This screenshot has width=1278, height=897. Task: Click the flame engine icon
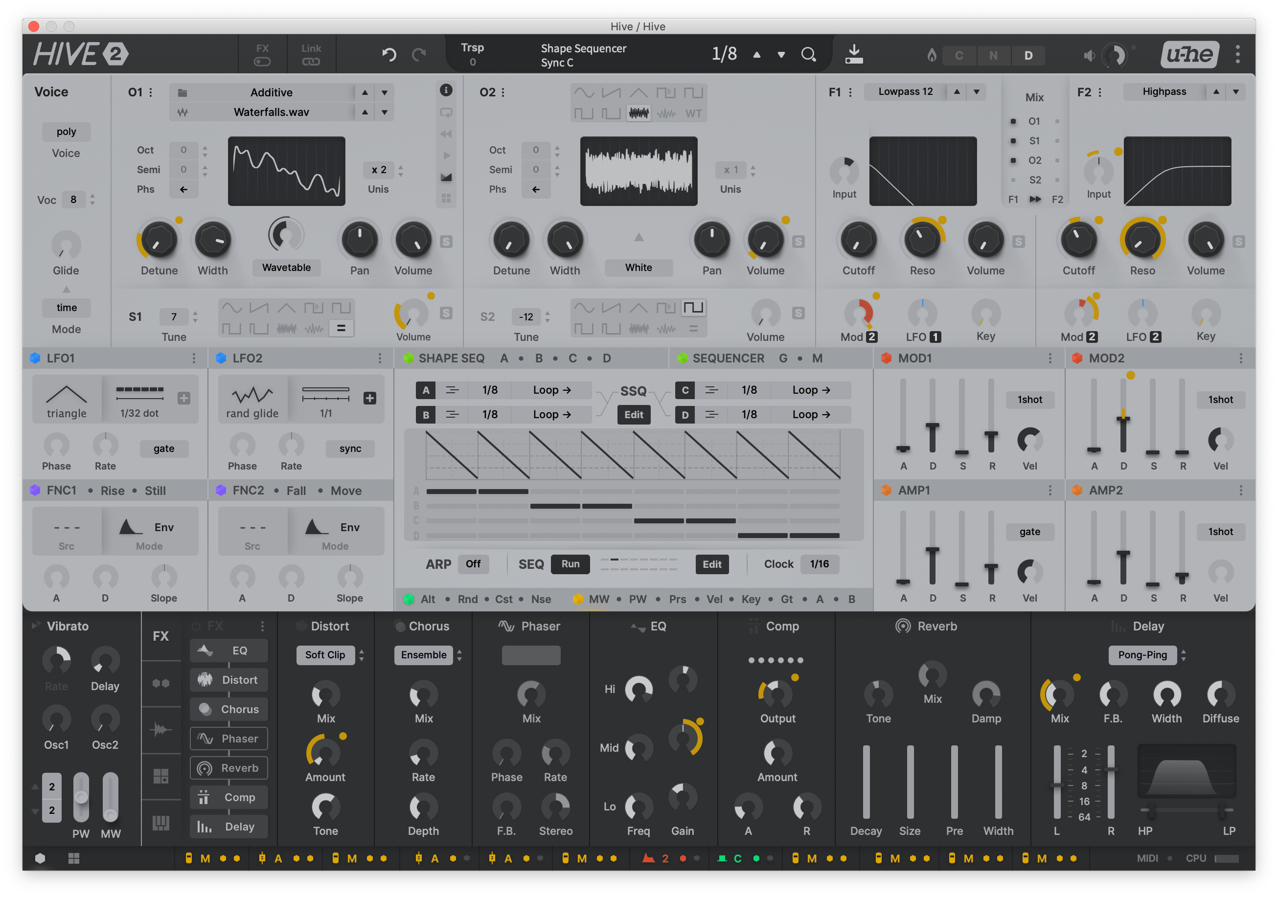pos(931,54)
